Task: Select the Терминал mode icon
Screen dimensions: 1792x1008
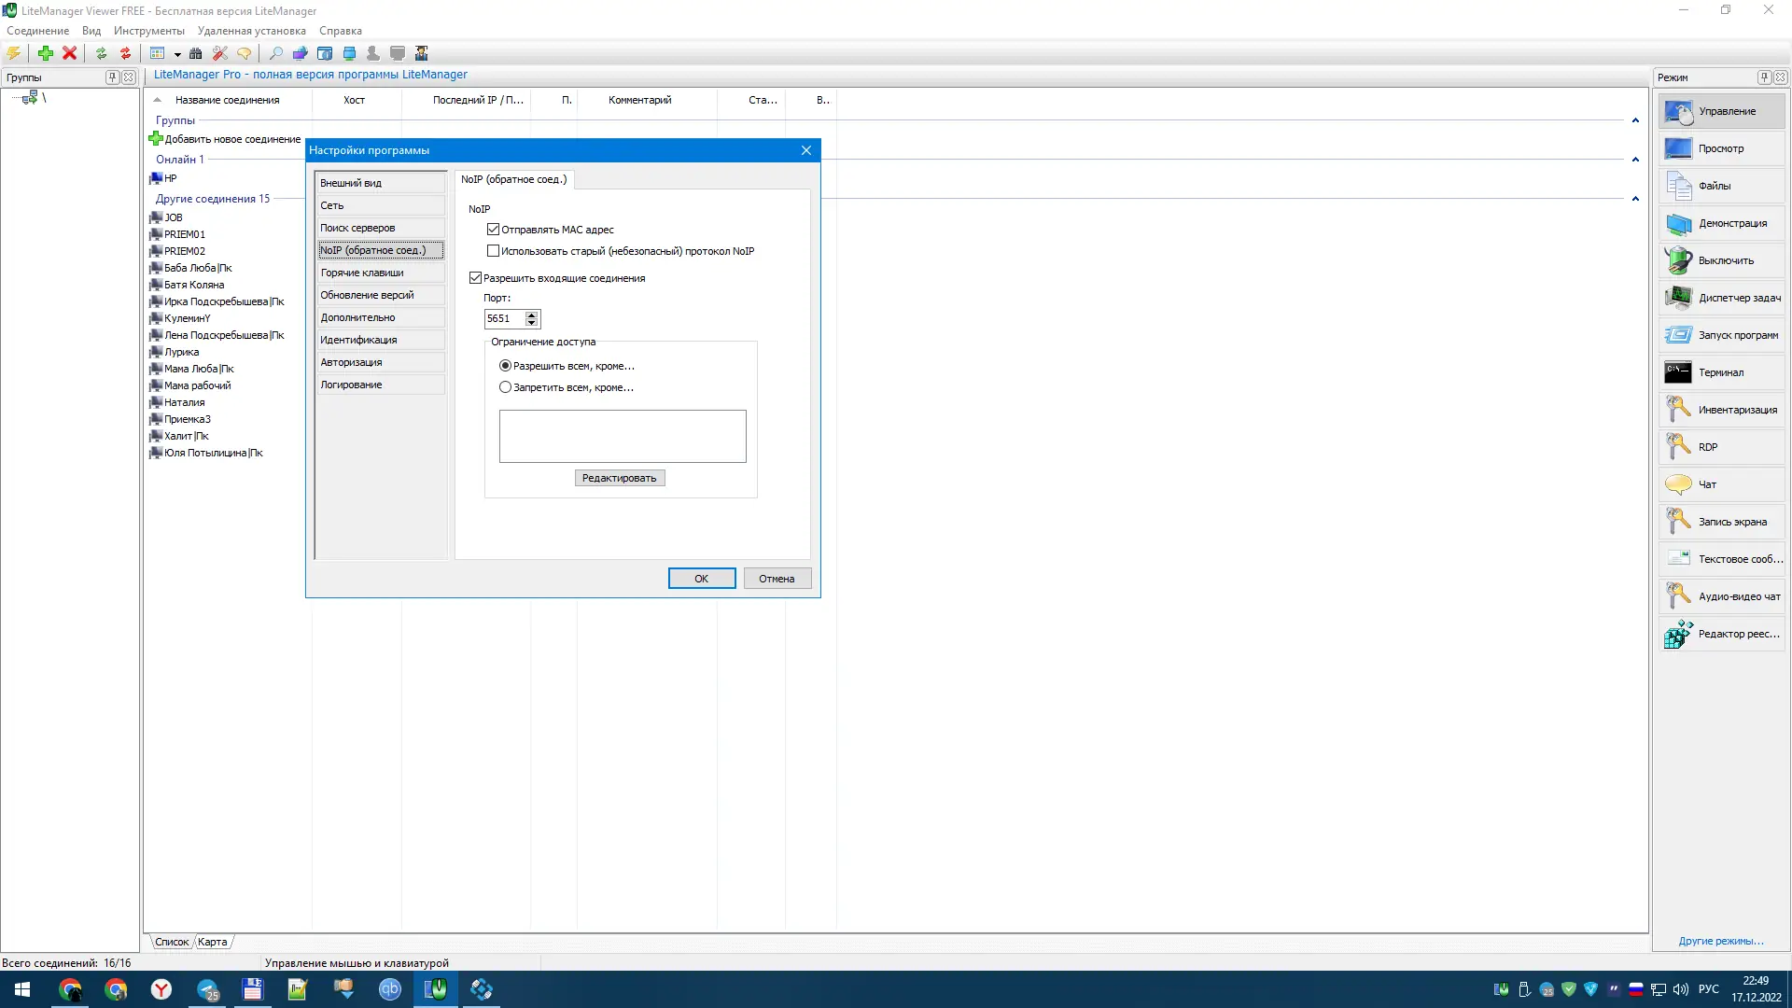Action: pyautogui.click(x=1677, y=372)
